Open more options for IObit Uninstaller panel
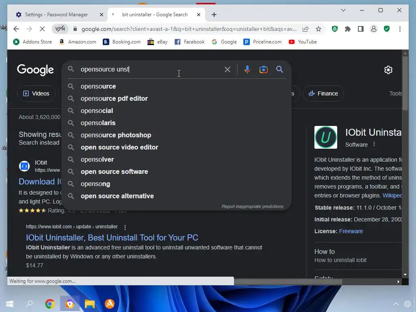The width and height of the screenshot is (416, 312). pyautogui.click(x=374, y=144)
